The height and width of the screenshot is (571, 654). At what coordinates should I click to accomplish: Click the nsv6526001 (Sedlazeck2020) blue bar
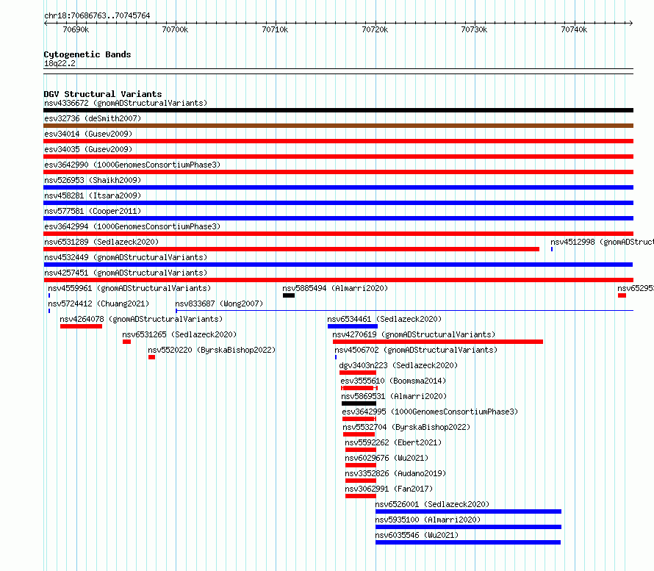coord(468,511)
